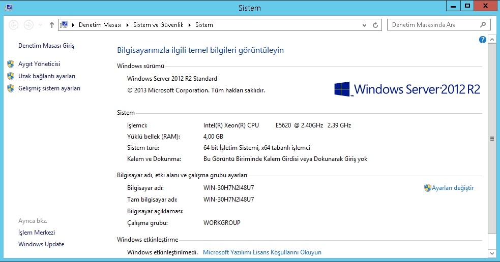Screen dimensions: 500x262
Task: Go up one level with up arrow
Action: point(52,25)
